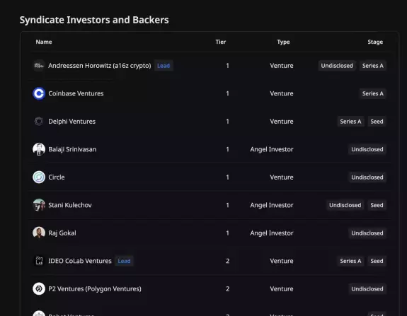Open Stani Kulechov's profile picture
407x316 pixels.
pyautogui.click(x=39, y=205)
